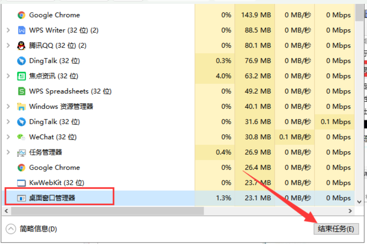The height and width of the screenshot is (244, 367).
Task: Click the 腾讯QQ penguin icon
Action: tap(21, 45)
